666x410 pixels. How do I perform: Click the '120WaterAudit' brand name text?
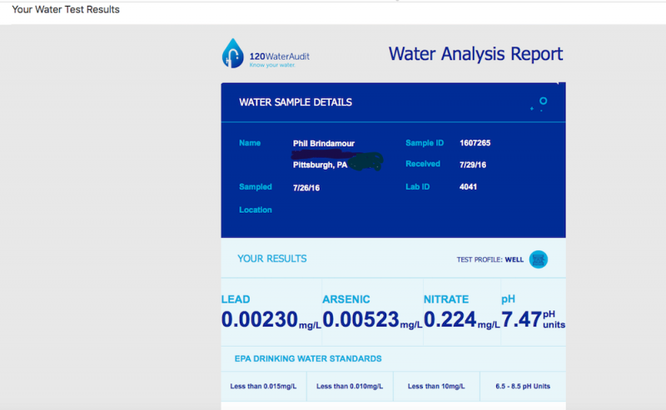click(x=280, y=56)
